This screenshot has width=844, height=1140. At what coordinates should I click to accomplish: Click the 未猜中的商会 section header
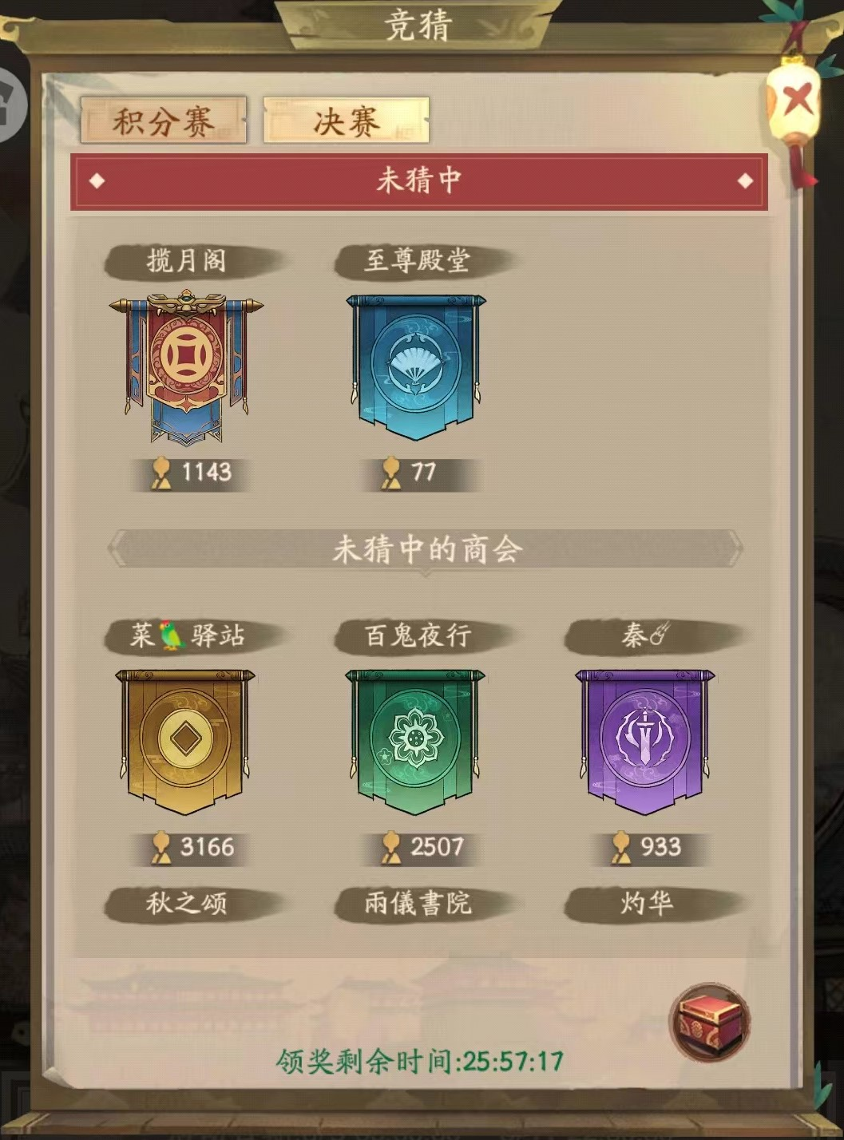[426, 549]
